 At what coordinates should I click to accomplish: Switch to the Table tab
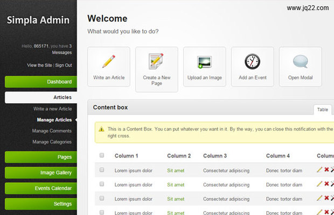coord(323,110)
